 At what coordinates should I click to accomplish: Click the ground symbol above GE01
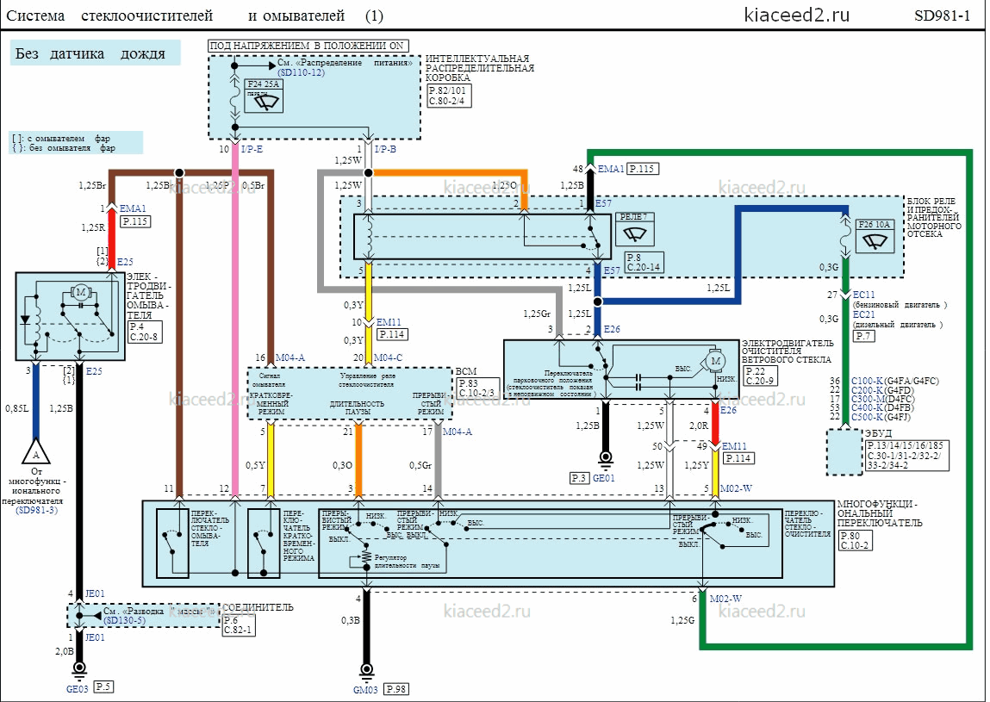(x=606, y=457)
